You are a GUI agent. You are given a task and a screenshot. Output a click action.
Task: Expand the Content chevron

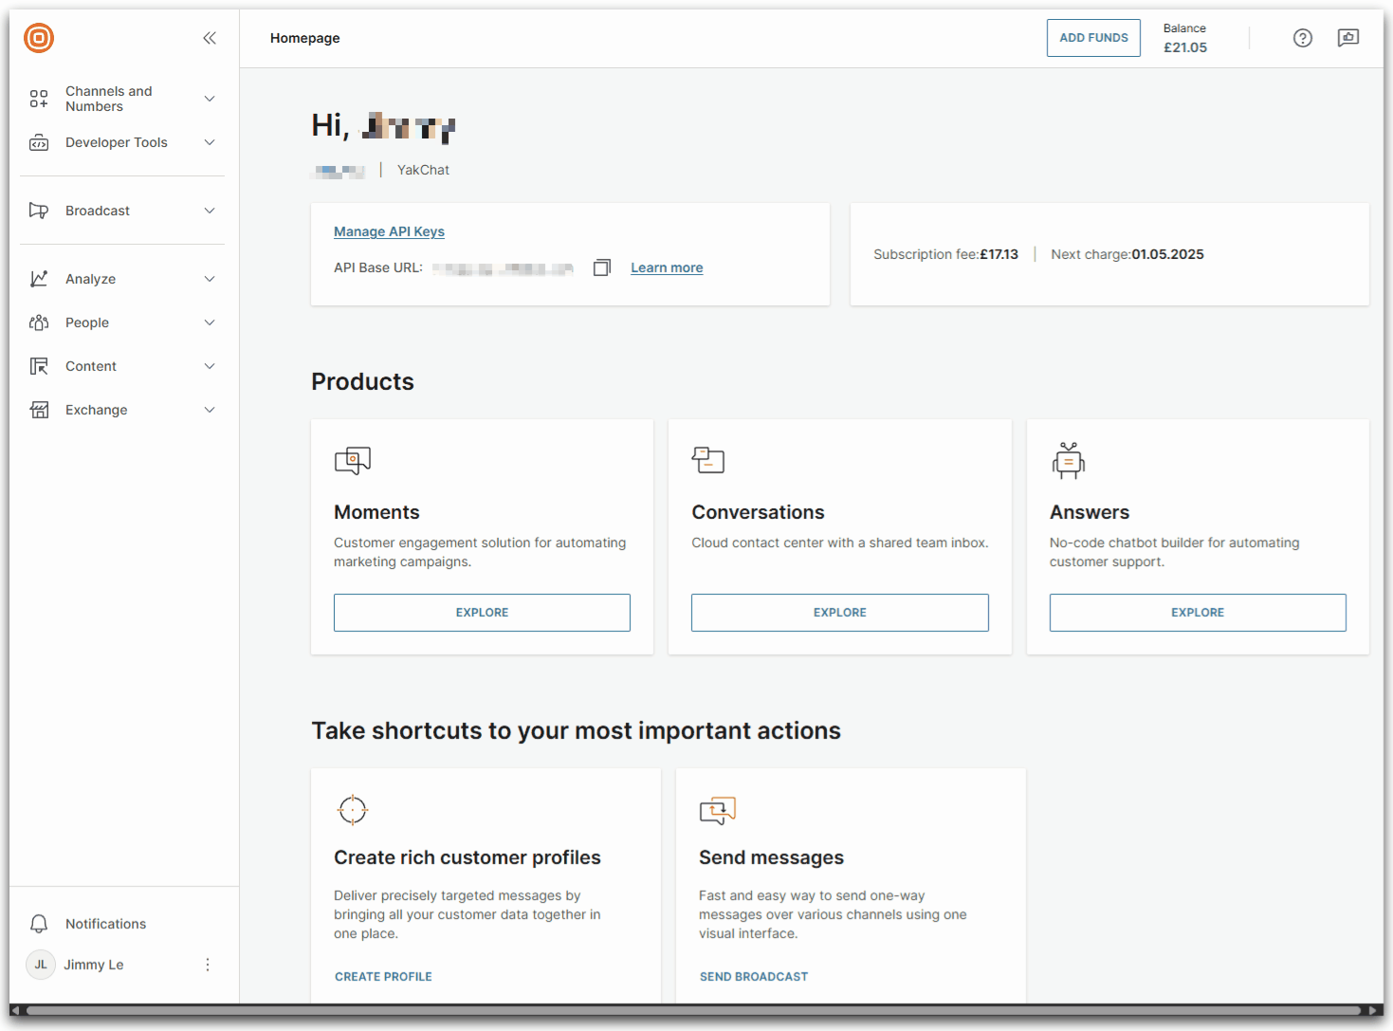click(x=210, y=366)
